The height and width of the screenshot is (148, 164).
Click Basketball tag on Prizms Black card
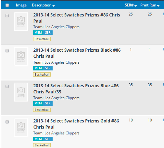pos(42,75)
